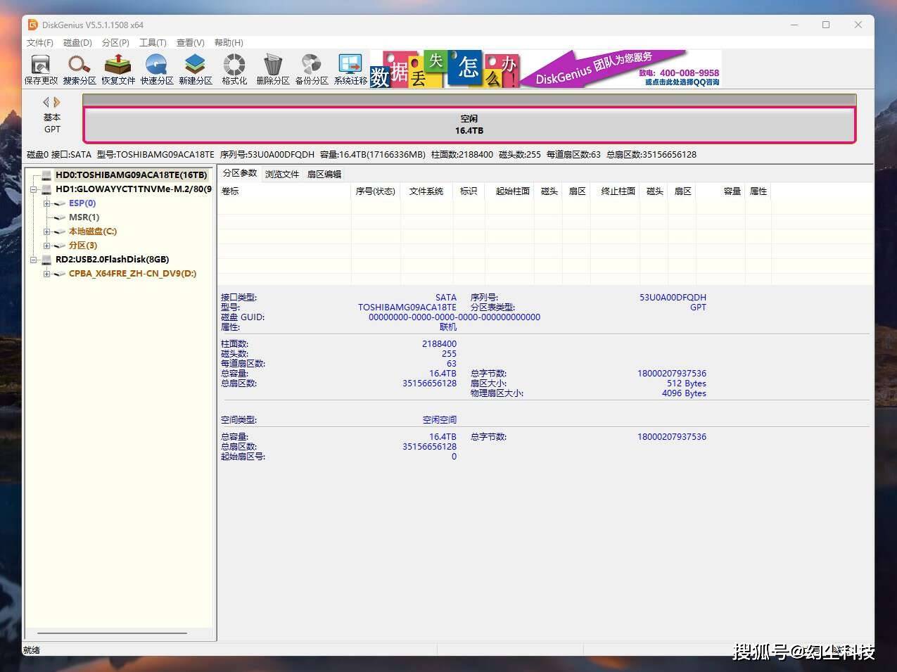This screenshot has width=897, height=672.
Task: Open the 工具(T) menu
Action: coord(153,43)
